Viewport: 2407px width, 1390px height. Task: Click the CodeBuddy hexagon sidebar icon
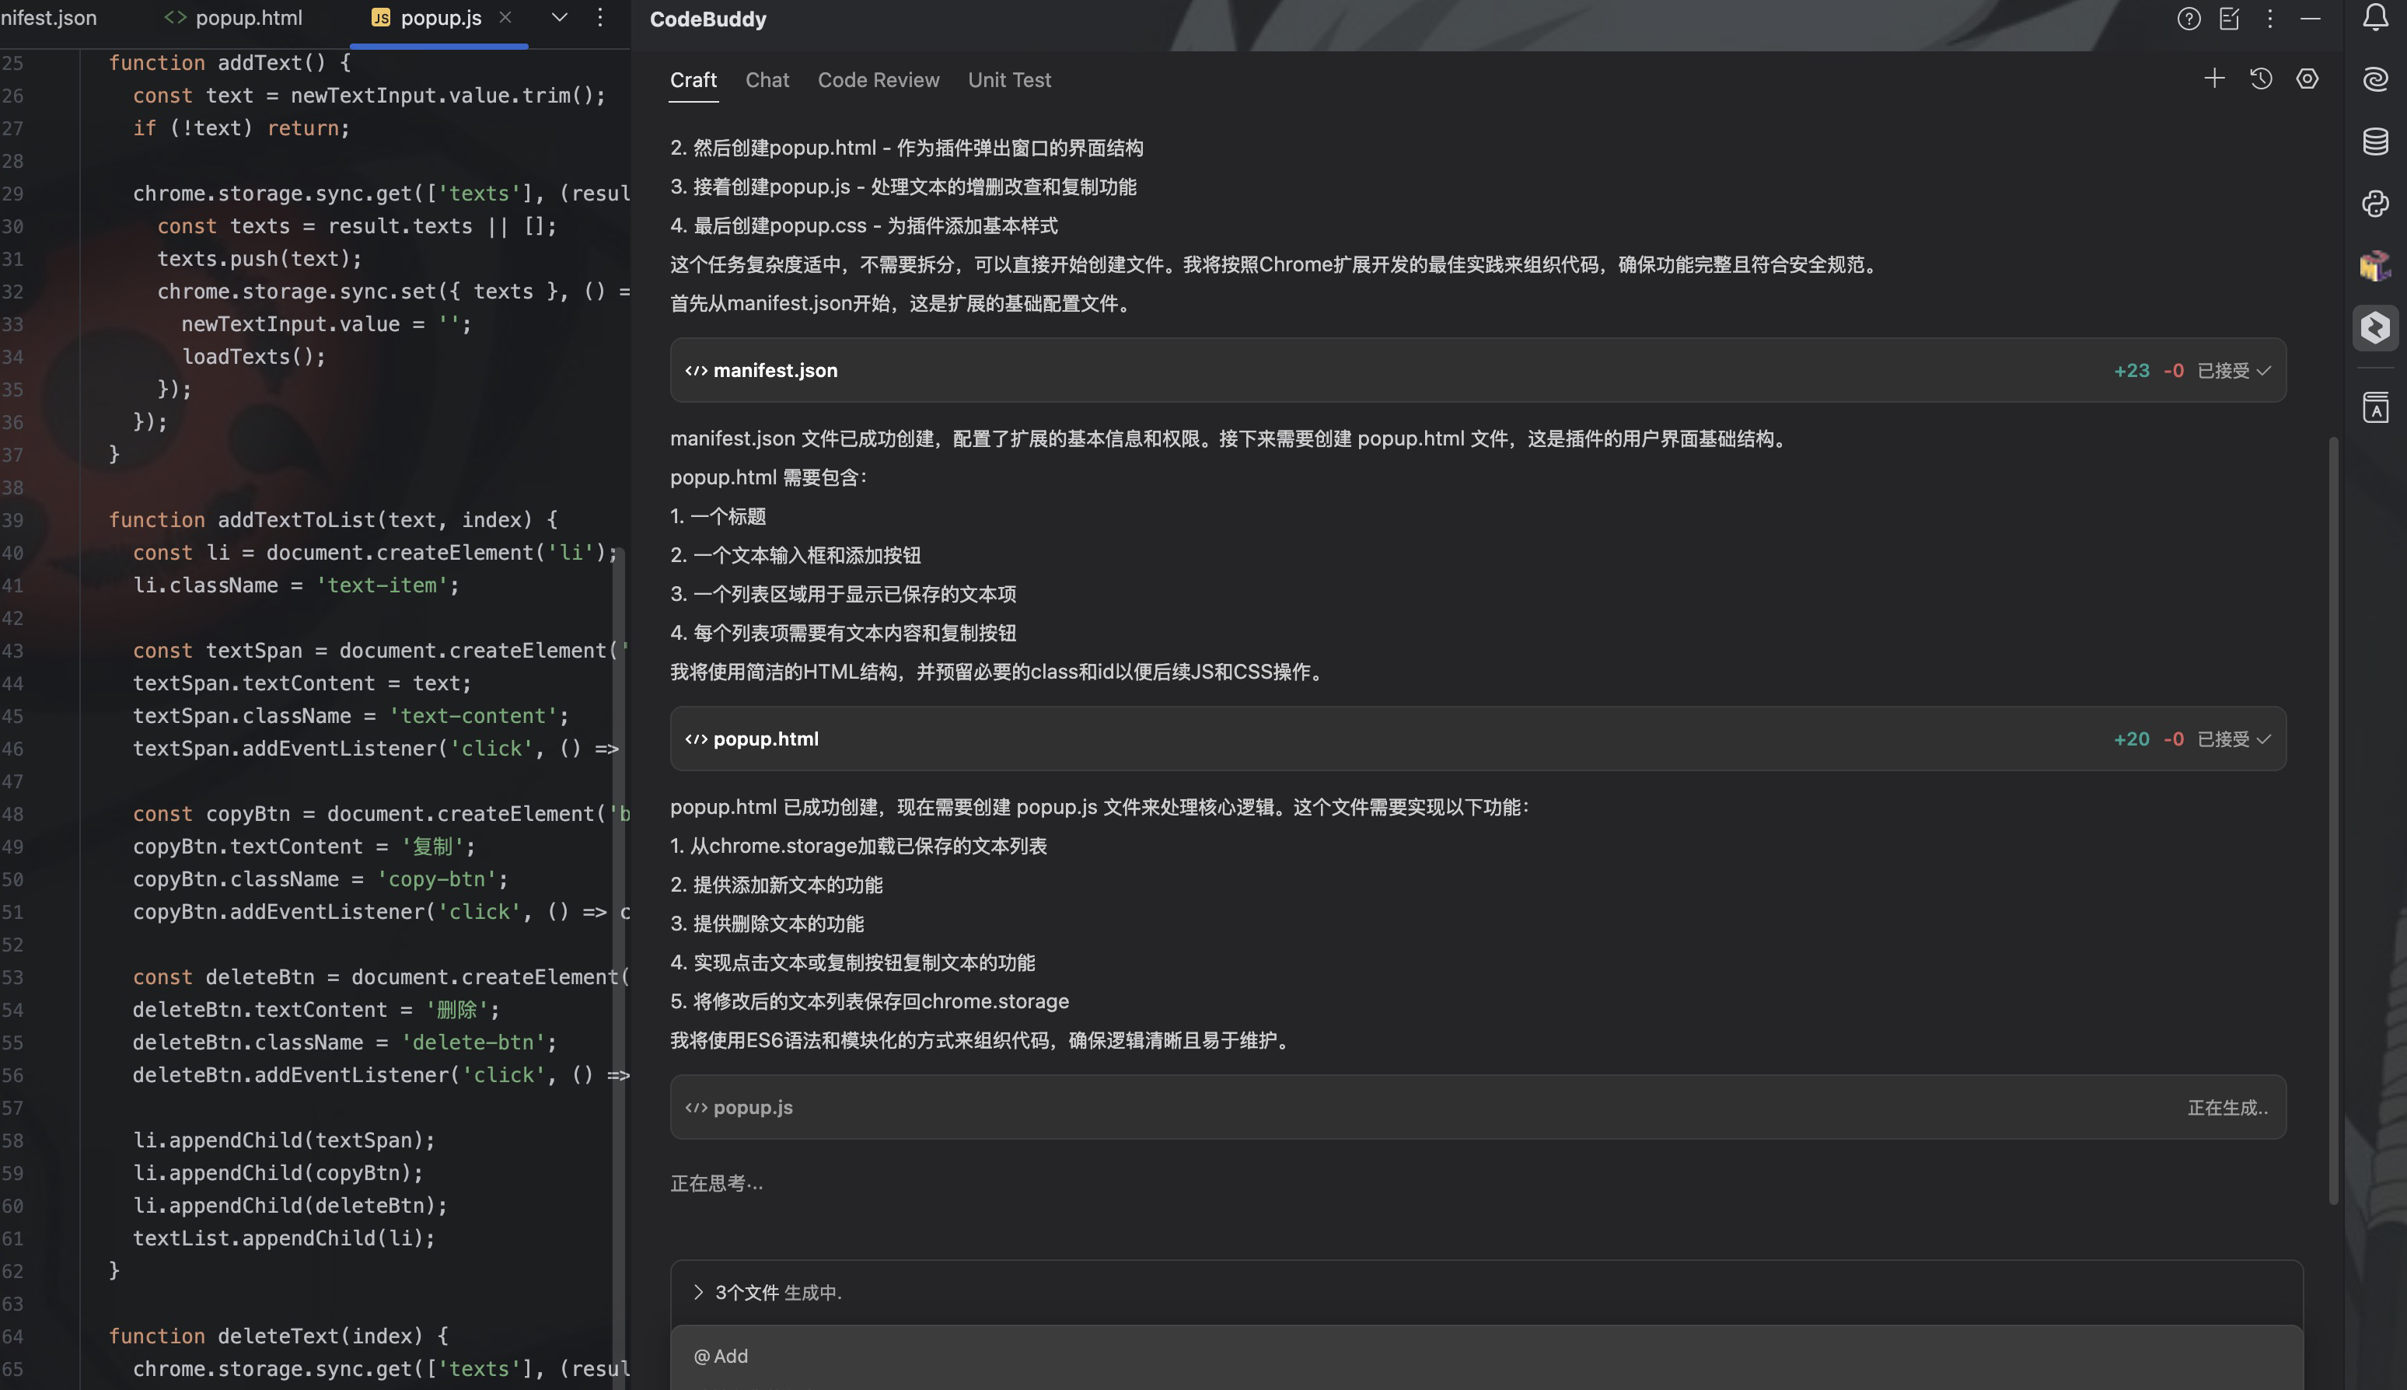click(2374, 327)
